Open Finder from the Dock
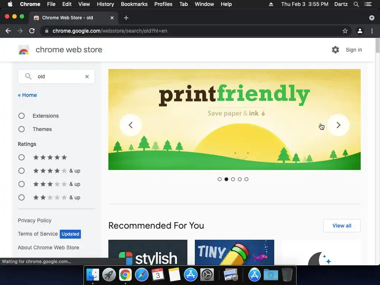Image resolution: width=380 pixels, height=285 pixels. 93,275
